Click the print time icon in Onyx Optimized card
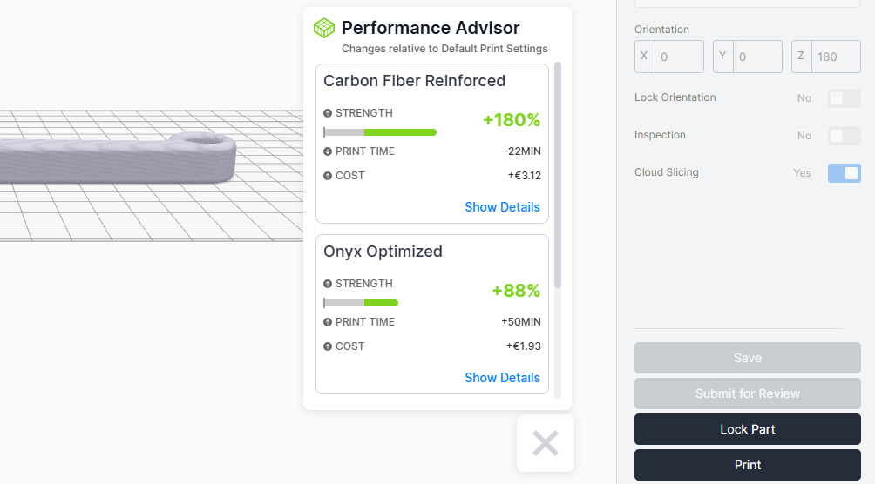 tap(328, 322)
